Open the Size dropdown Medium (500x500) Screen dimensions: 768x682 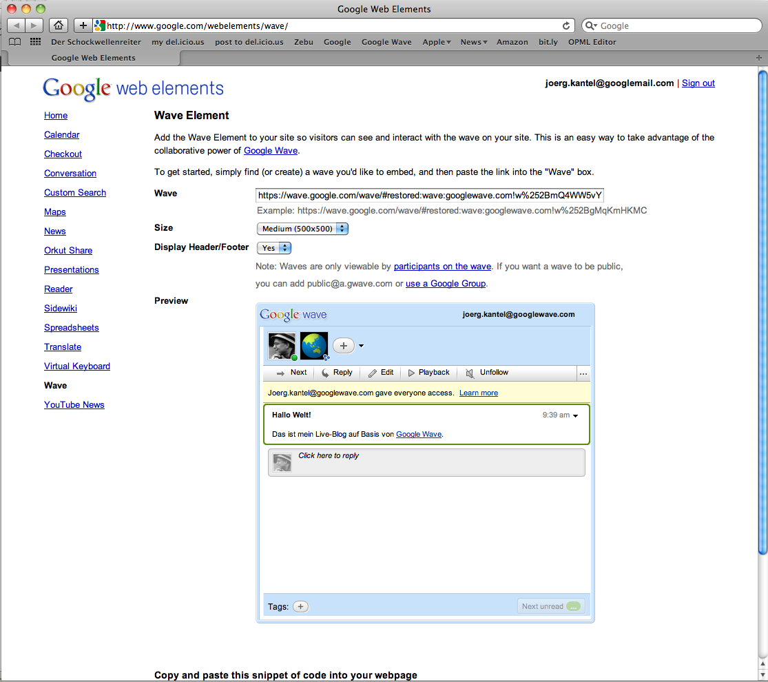click(x=302, y=229)
